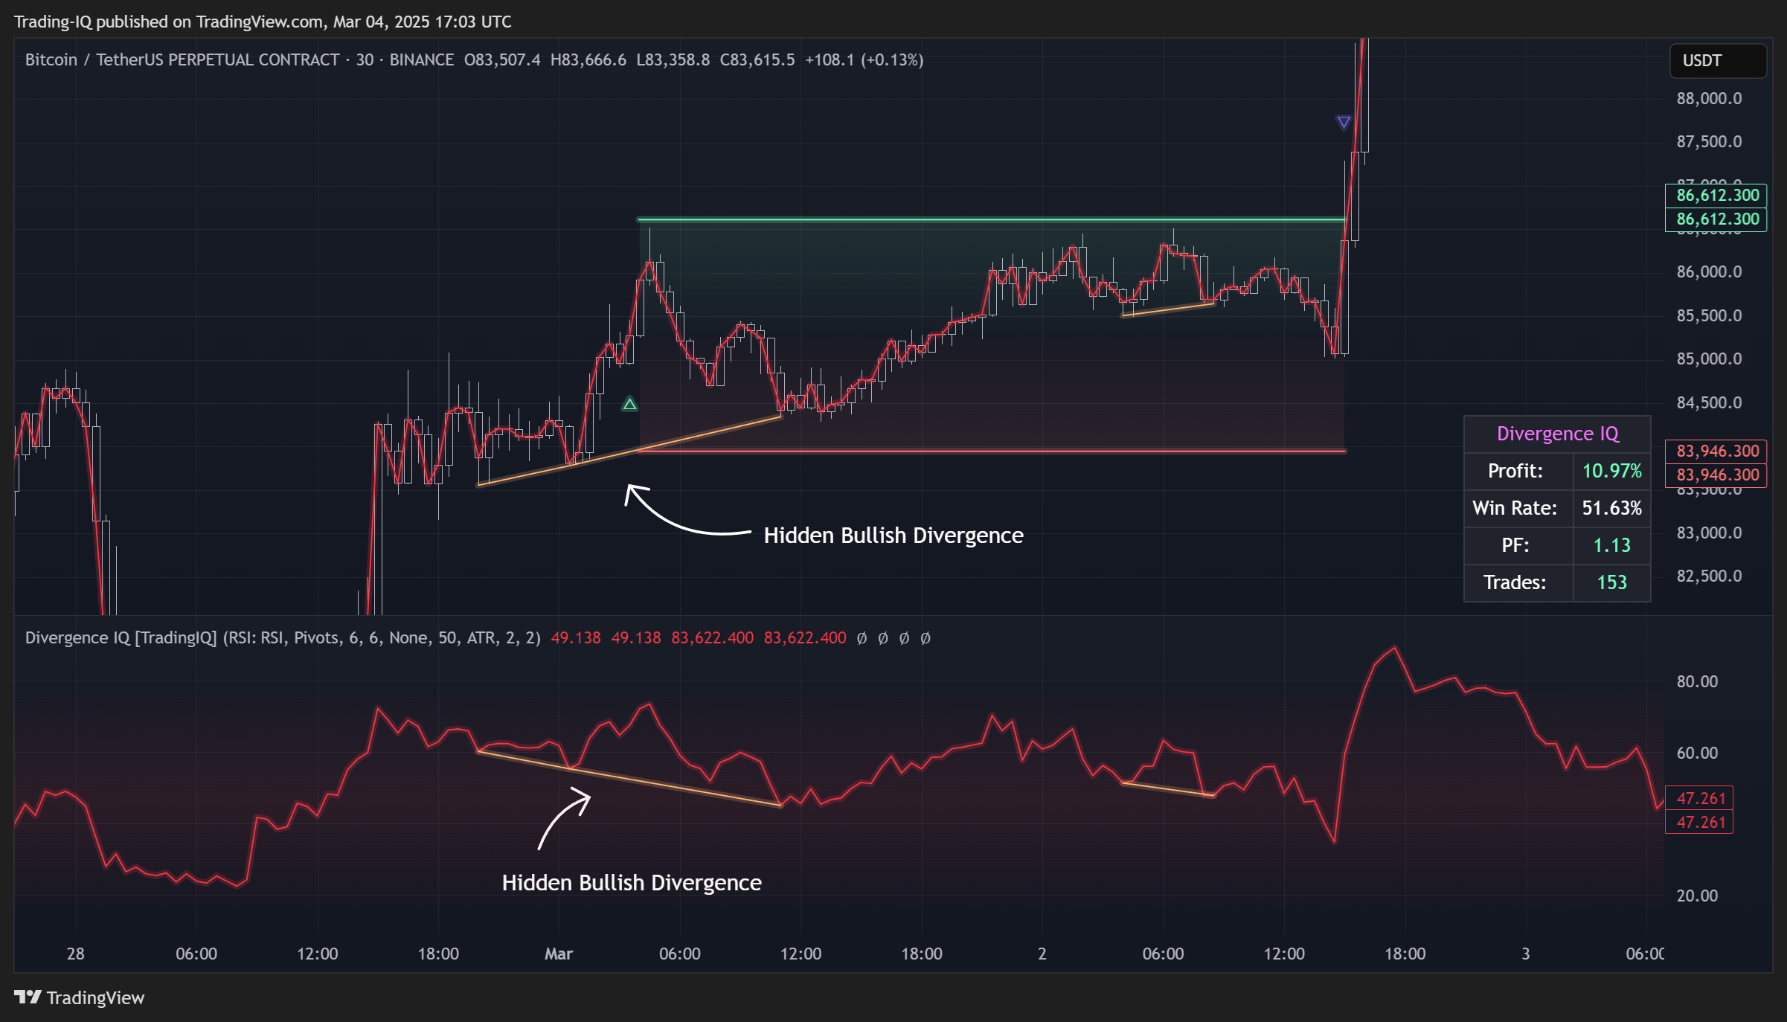Click Hidden Bullish Divergence text in the RSI pane

[x=632, y=883]
